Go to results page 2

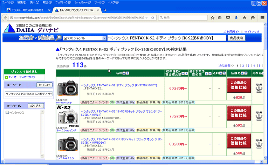(x=243, y=66)
